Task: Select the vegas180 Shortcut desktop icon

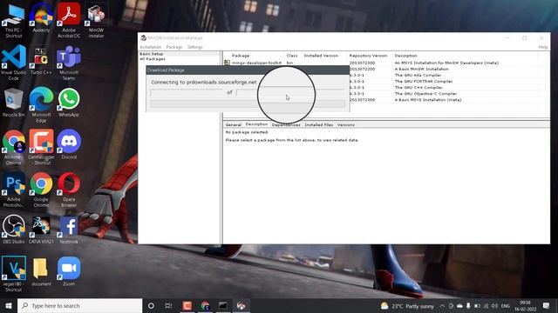Action: (x=14, y=274)
